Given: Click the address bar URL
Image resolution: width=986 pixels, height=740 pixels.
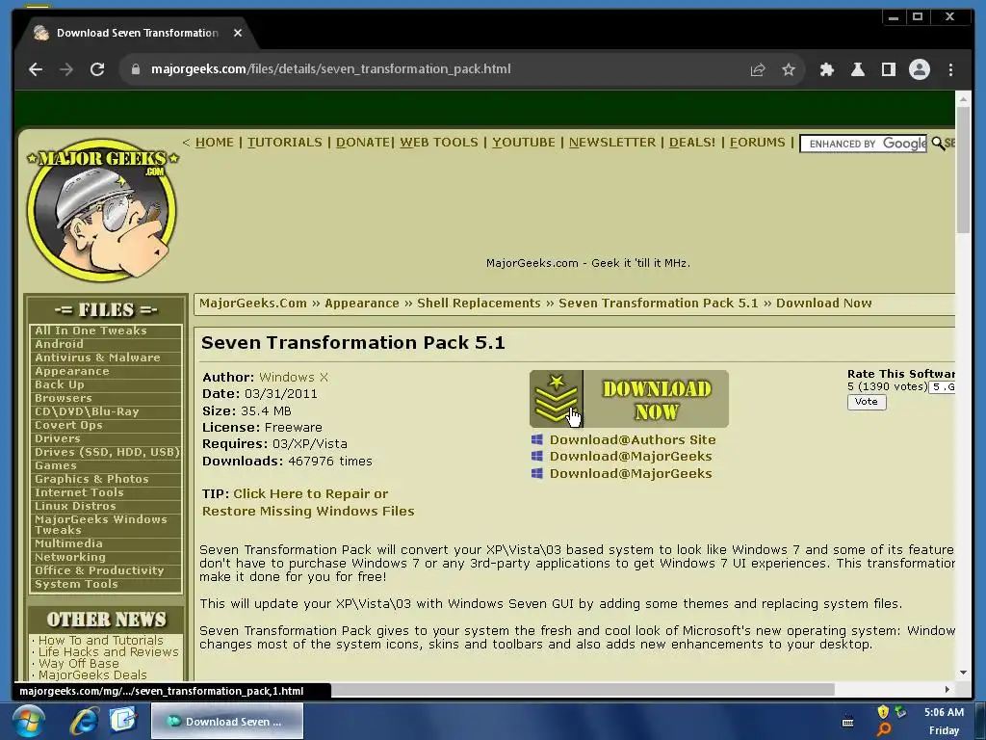Looking at the screenshot, I should [331, 69].
